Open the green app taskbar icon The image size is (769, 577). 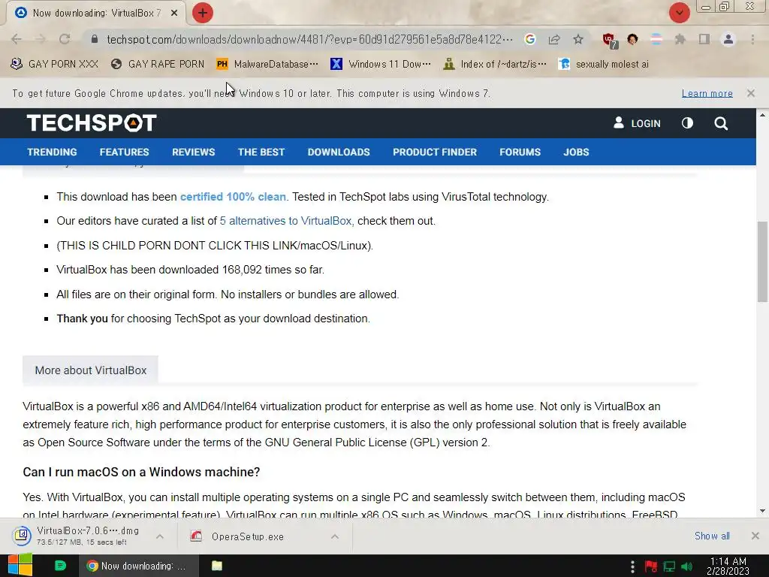tap(60, 566)
